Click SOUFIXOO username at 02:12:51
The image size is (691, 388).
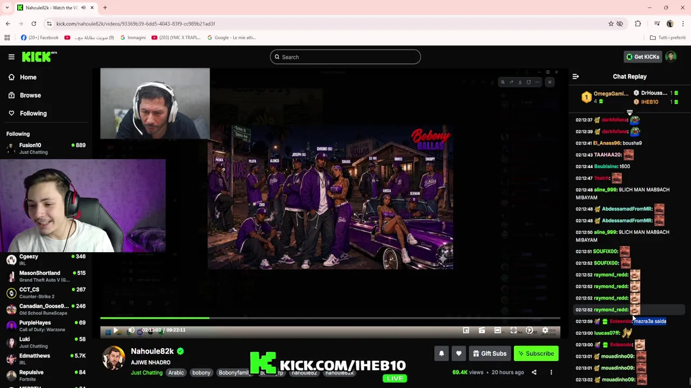pyautogui.click(x=605, y=252)
